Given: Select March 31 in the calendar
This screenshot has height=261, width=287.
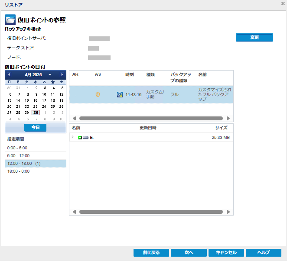Looking at the screenshot, I should pos(18,88).
